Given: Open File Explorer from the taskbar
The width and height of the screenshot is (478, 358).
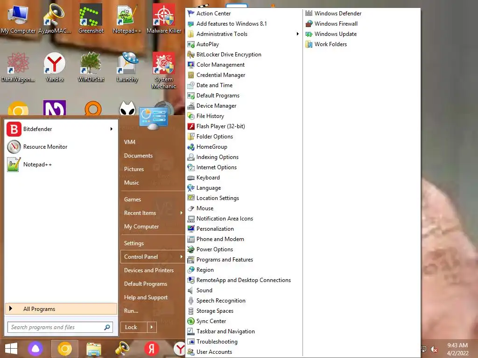Looking at the screenshot, I should coord(93,349).
